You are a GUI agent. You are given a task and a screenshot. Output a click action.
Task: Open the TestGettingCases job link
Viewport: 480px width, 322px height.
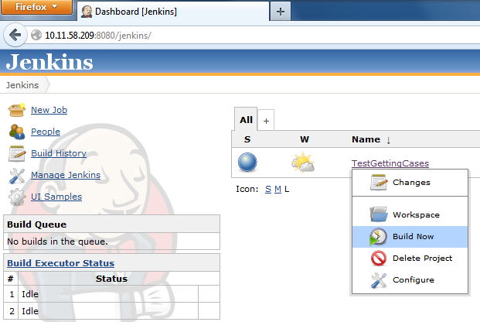point(390,163)
